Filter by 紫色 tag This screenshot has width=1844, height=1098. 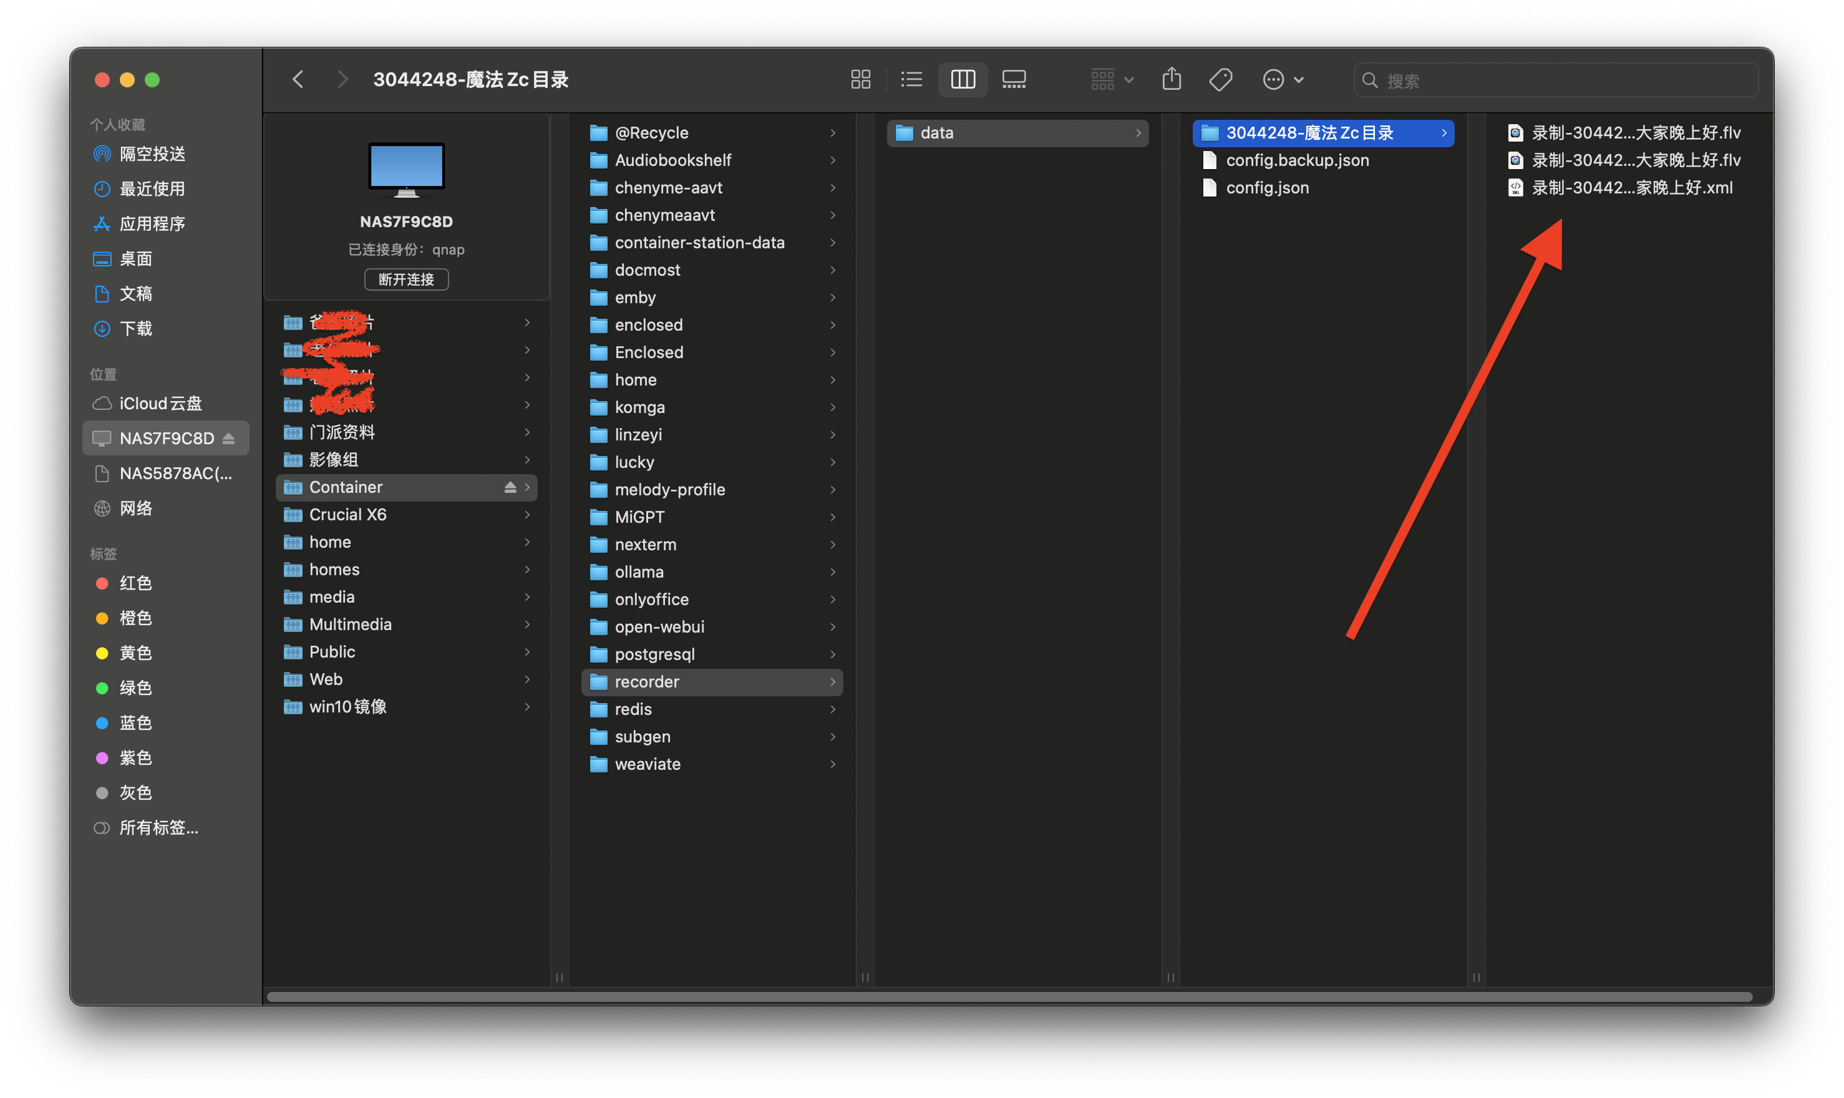point(166,757)
